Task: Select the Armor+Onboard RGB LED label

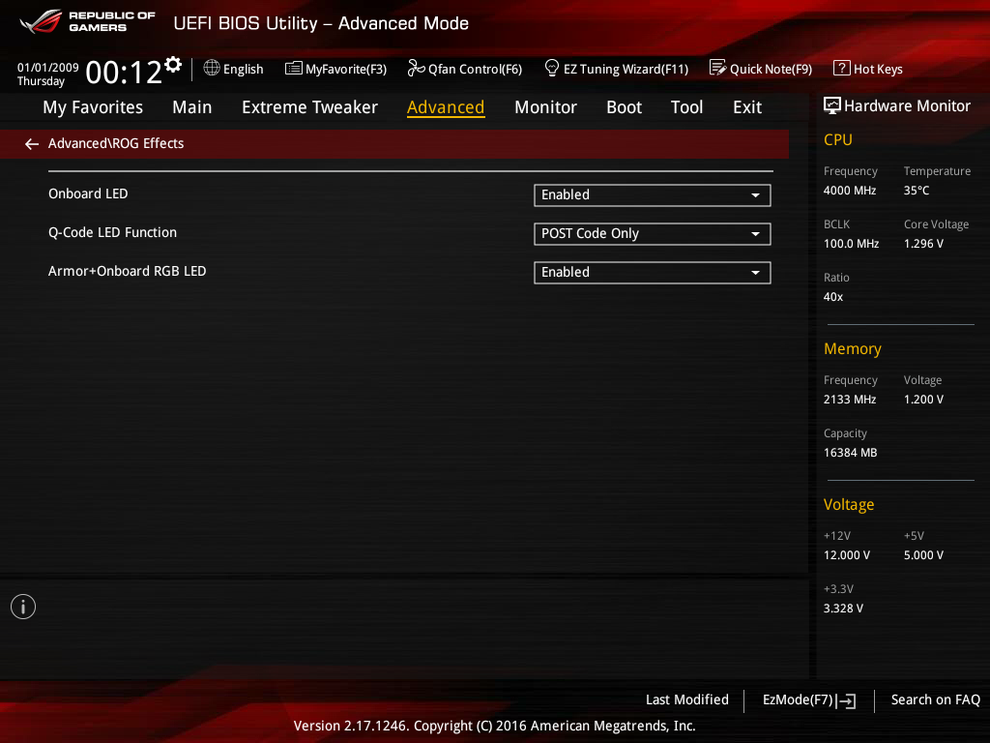Action: 127,271
